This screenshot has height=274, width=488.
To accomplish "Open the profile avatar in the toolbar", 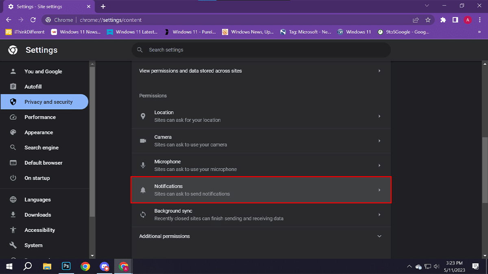I will [x=468, y=20].
